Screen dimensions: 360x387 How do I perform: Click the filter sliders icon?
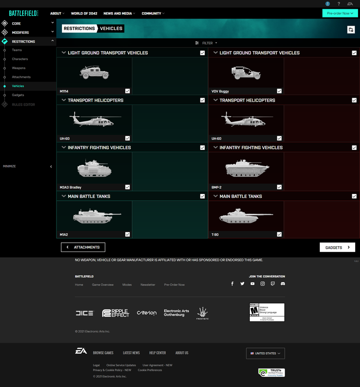coord(197,43)
